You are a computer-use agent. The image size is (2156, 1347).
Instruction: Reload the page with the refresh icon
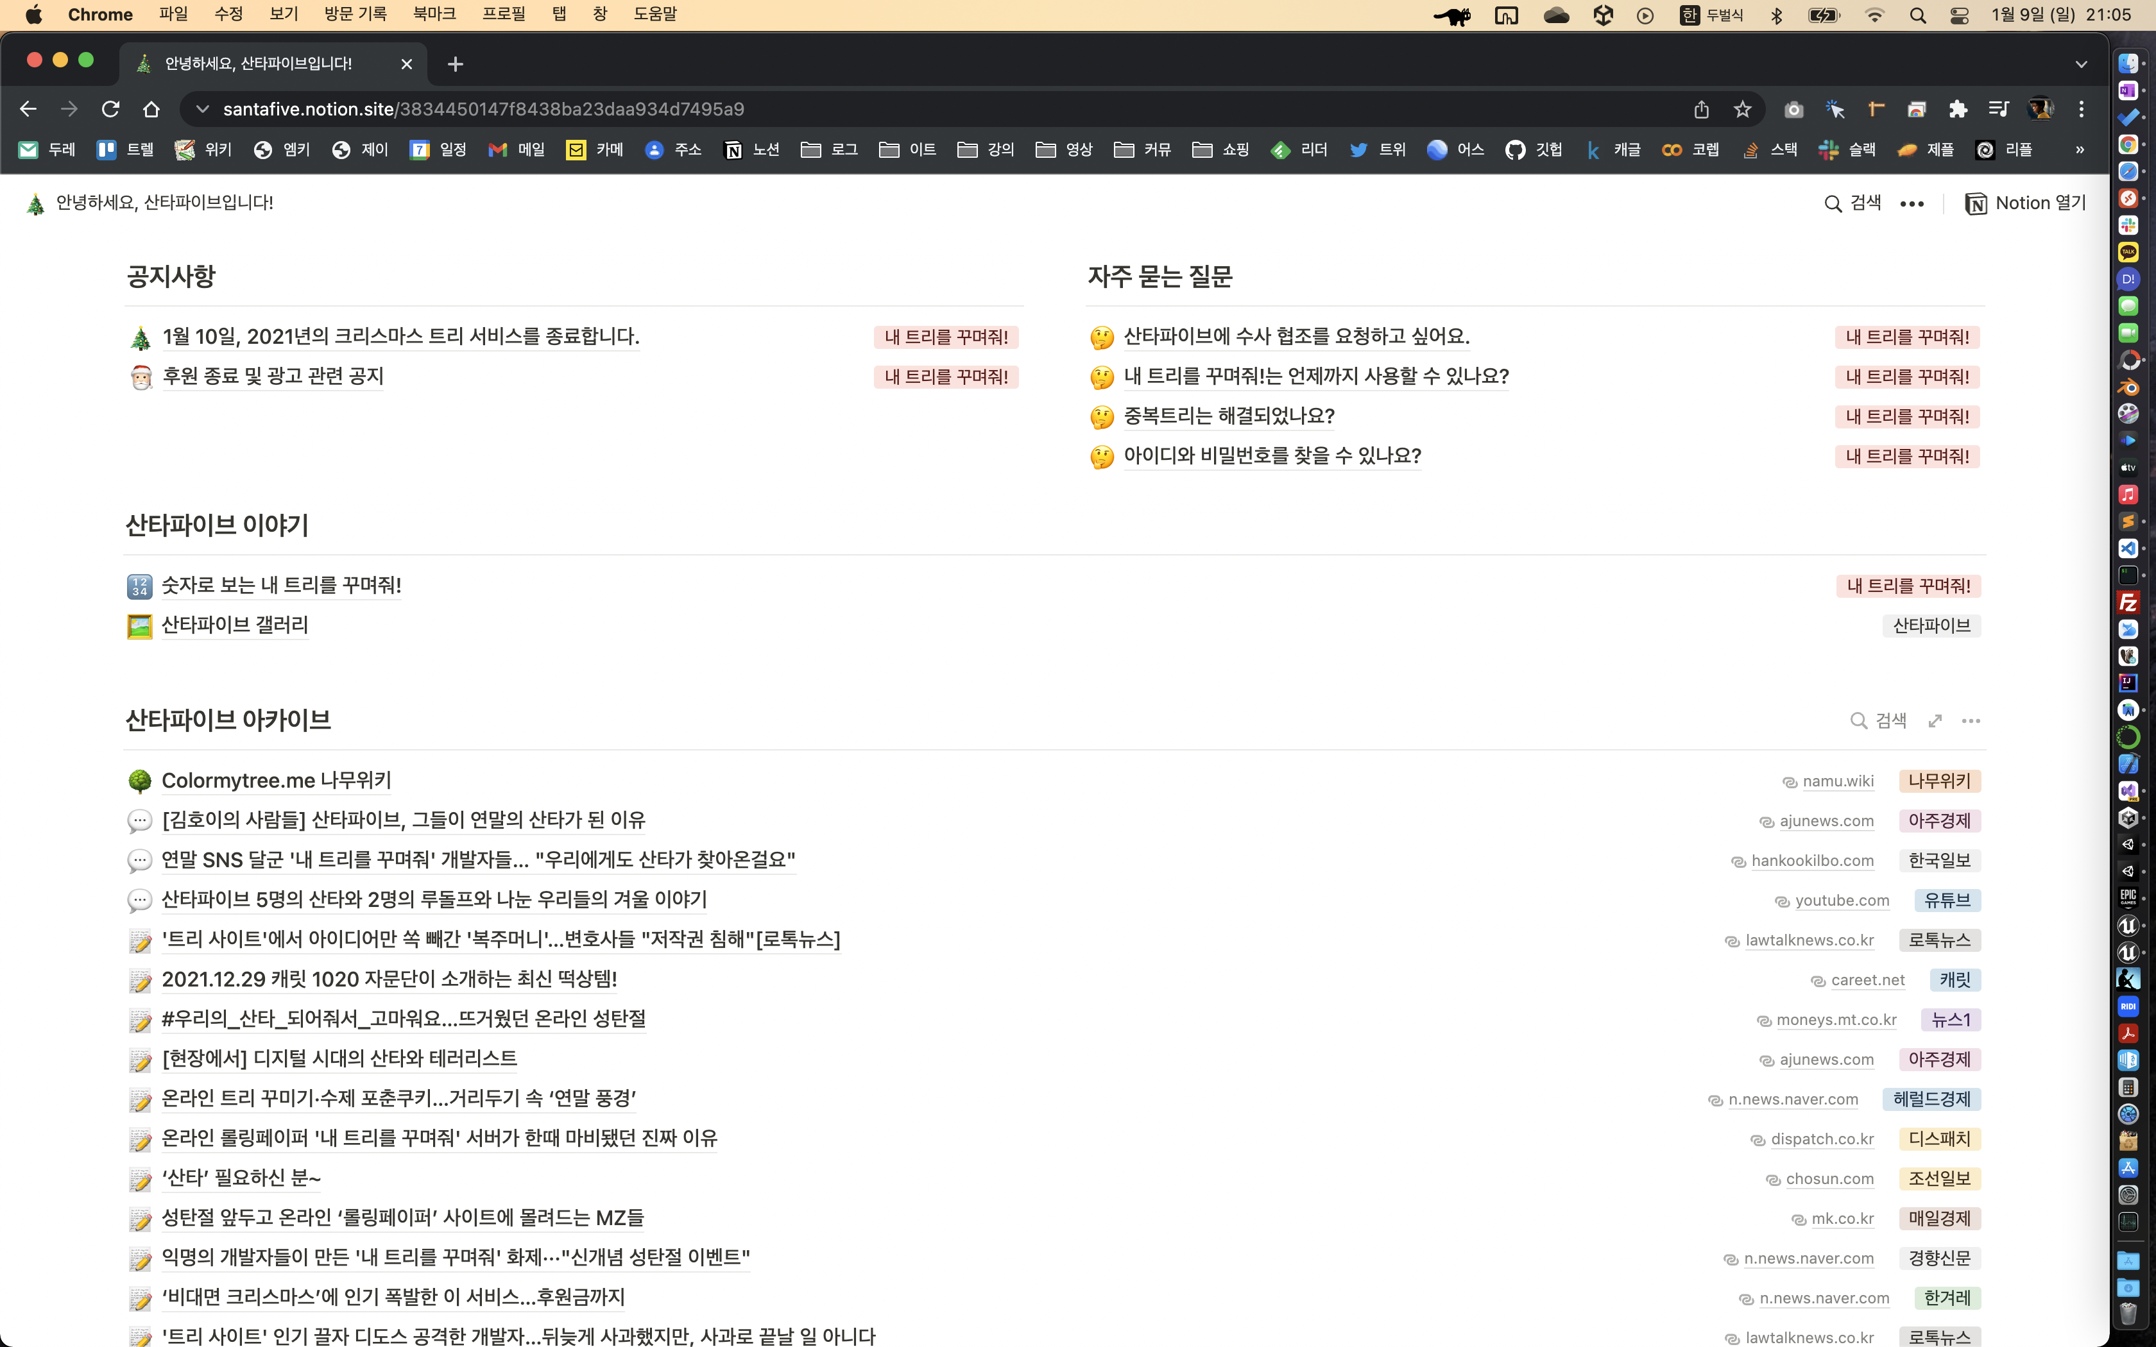110,110
